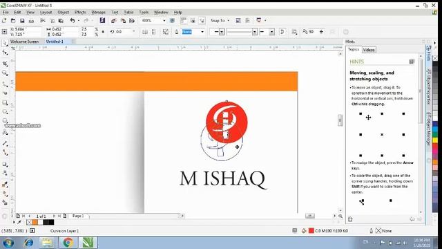Click the Close curve property bar icon
The image size is (442, 249).
click(282, 32)
